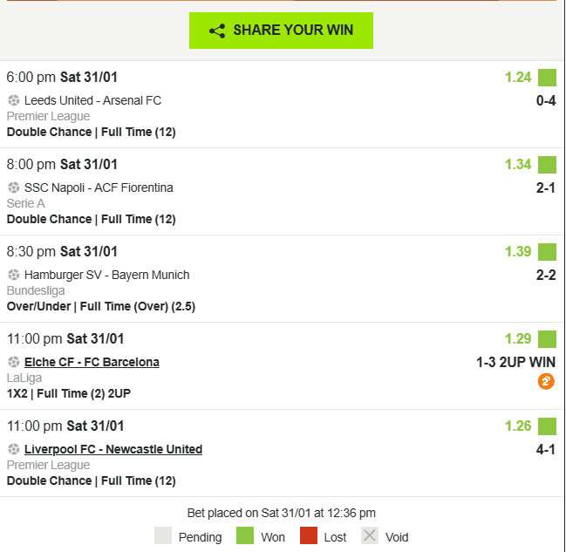Click the red Lost legend swatch
The width and height of the screenshot is (566, 552).
[x=309, y=535]
